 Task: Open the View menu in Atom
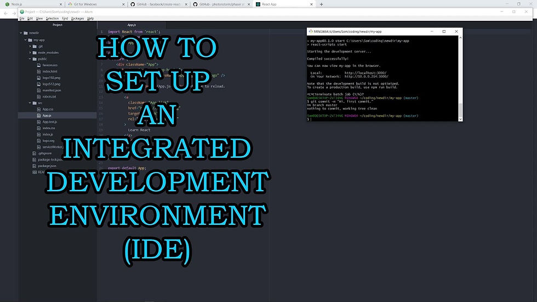coord(39,19)
